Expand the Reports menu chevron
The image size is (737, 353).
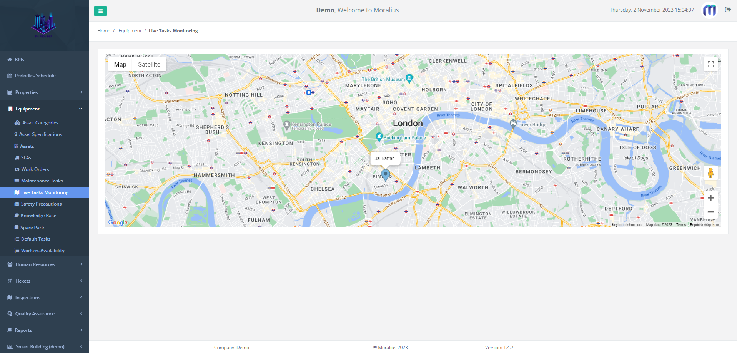click(81, 330)
